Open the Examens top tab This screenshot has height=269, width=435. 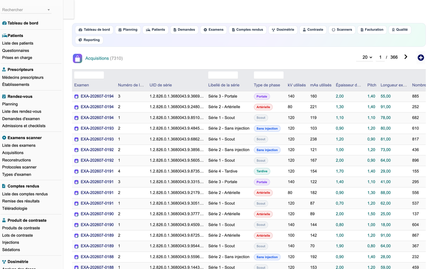pyautogui.click(x=214, y=30)
